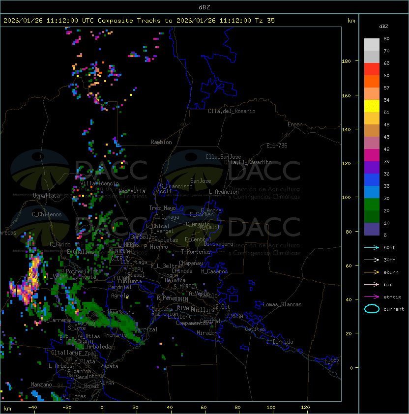409x414 pixels.
Task: Click the yellow eburn arrow in legend
Action: click(372, 272)
